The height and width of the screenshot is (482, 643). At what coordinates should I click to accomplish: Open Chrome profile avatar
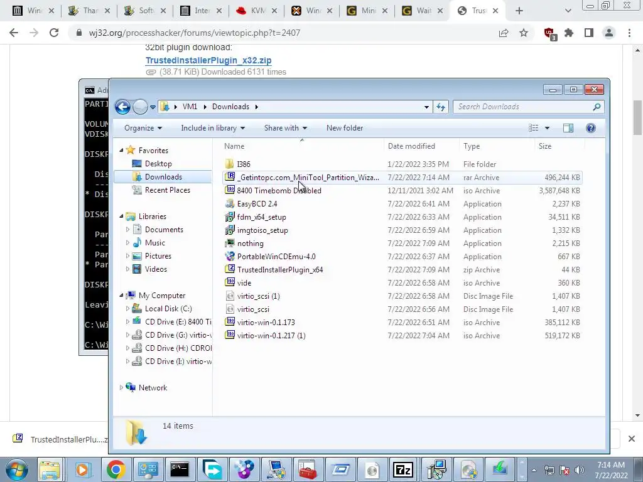point(609,33)
